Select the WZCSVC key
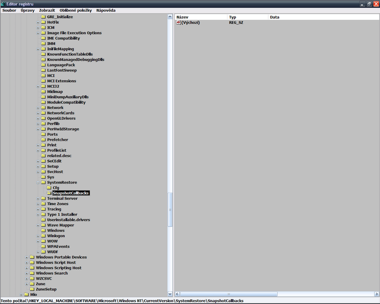 click(44, 279)
